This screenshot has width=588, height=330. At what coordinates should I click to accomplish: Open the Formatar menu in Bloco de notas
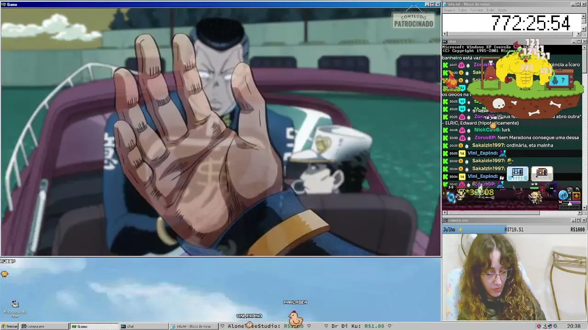coord(477,10)
